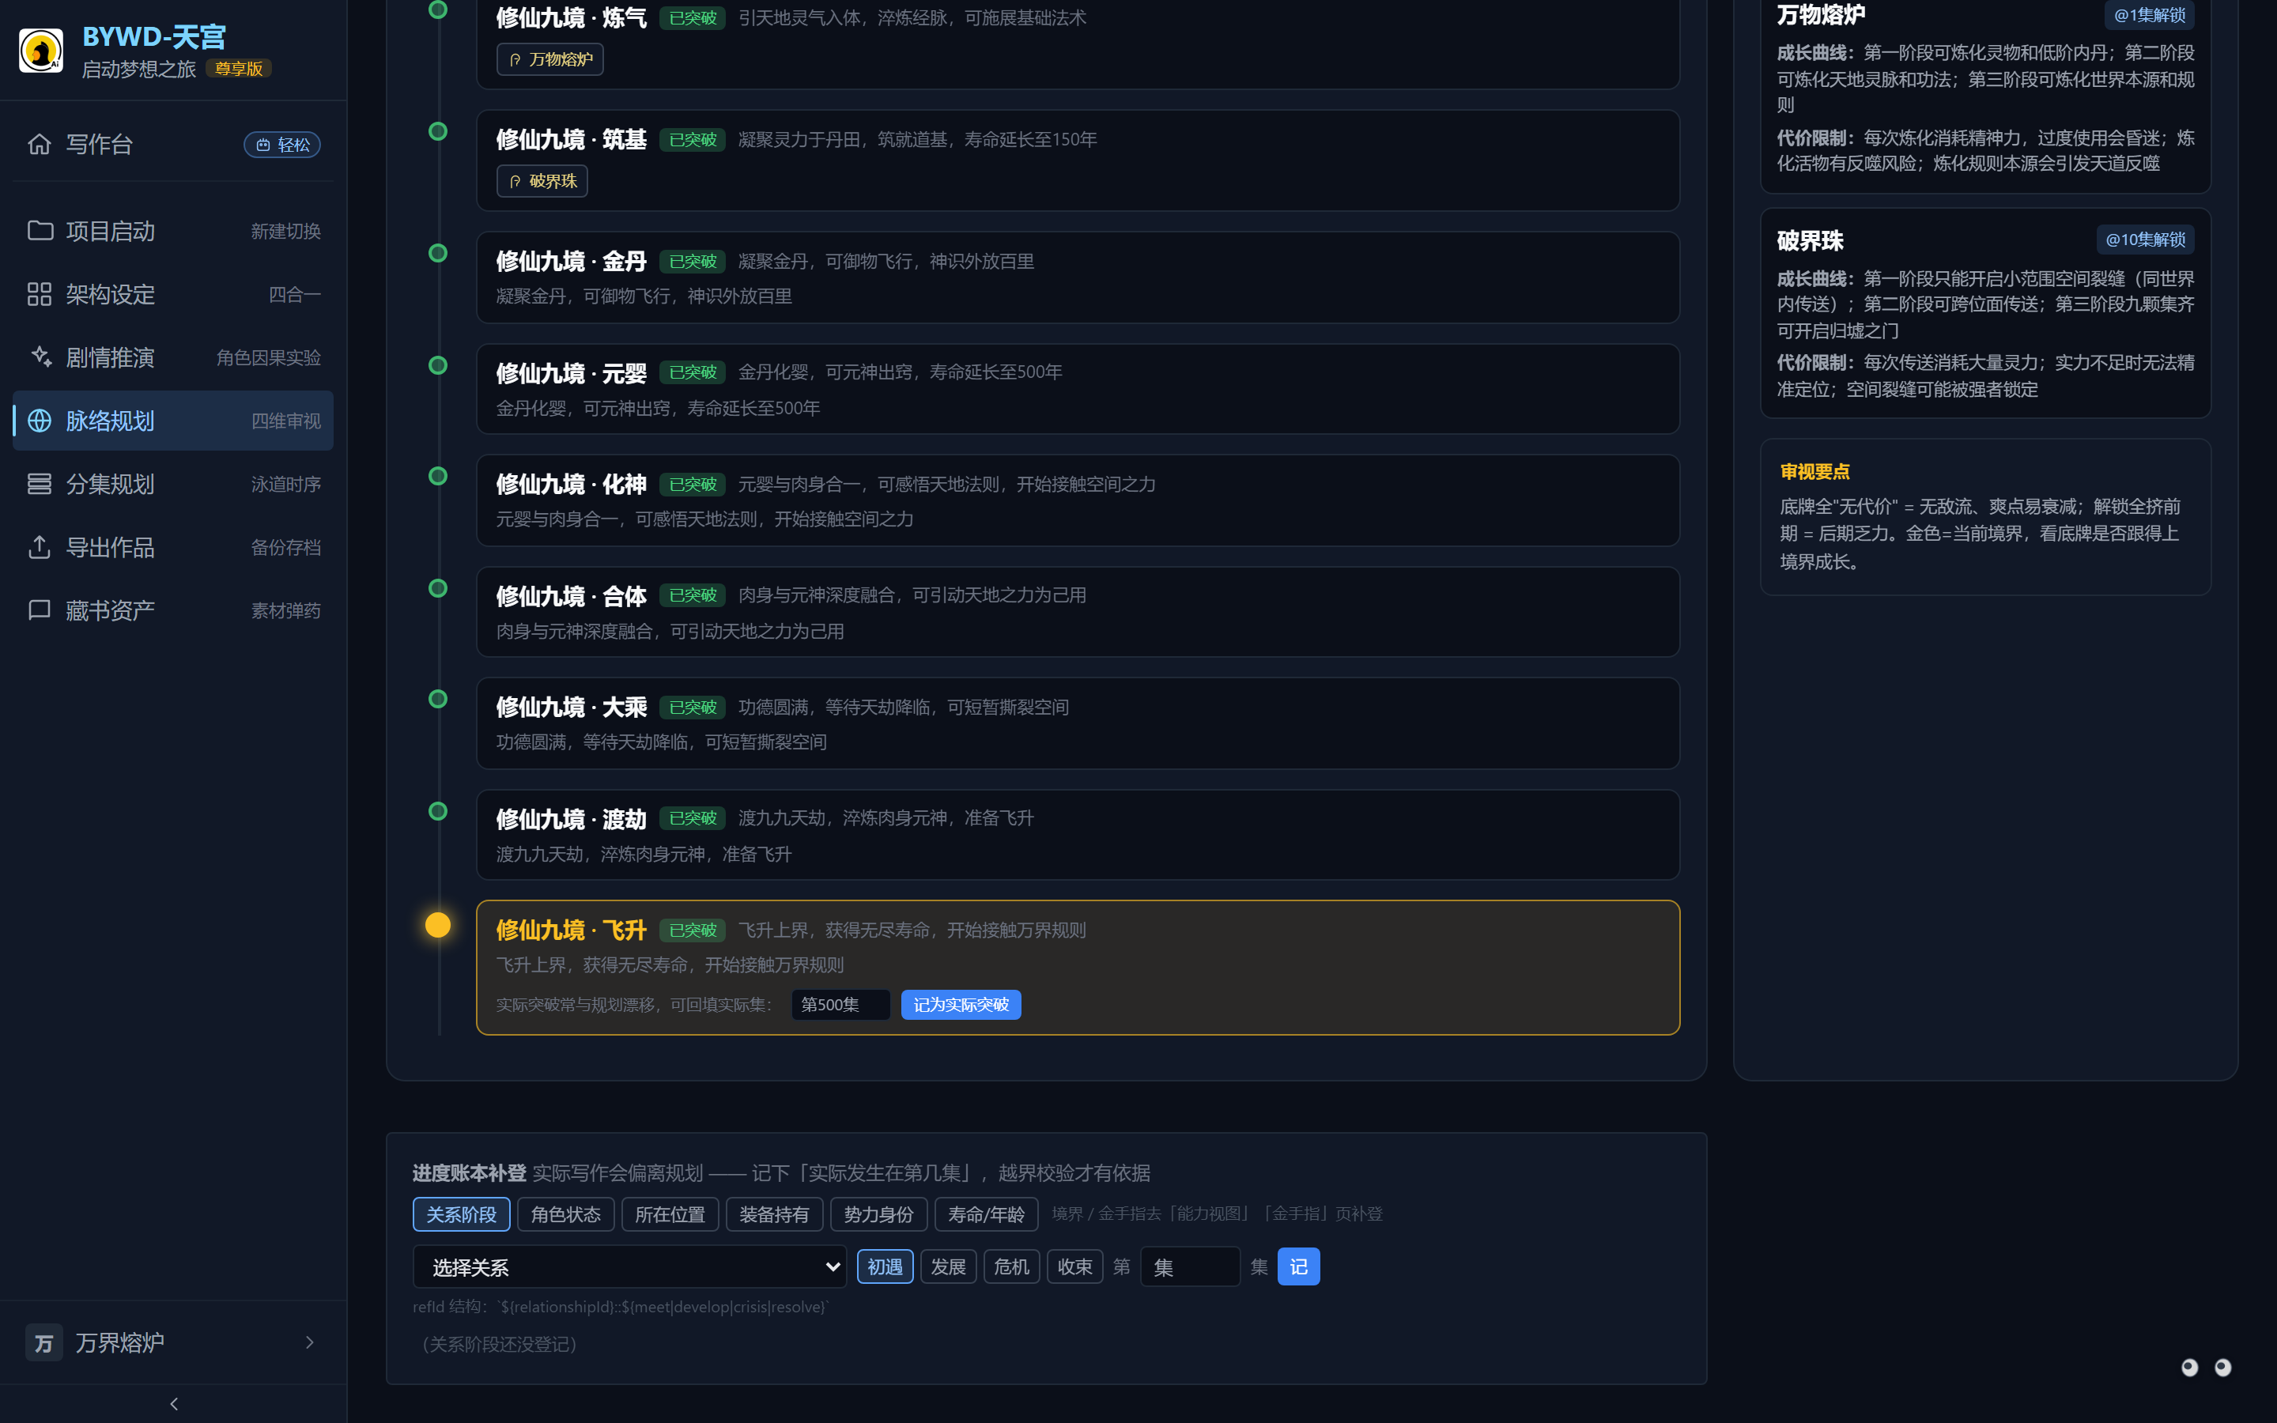Click the 记为实际突破 button
This screenshot has width=2277, height=1423.
tap(961, 1005)
